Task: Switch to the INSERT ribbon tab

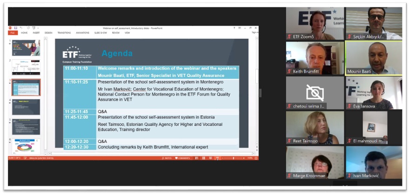Action: coord(36,33)
